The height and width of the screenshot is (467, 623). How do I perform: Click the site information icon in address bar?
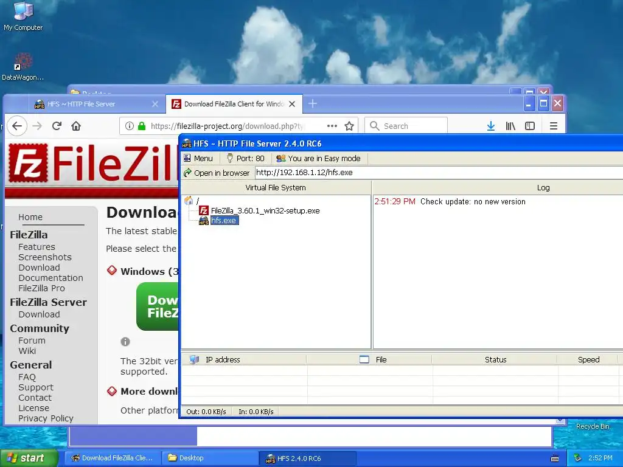click(x=130, y=126)
